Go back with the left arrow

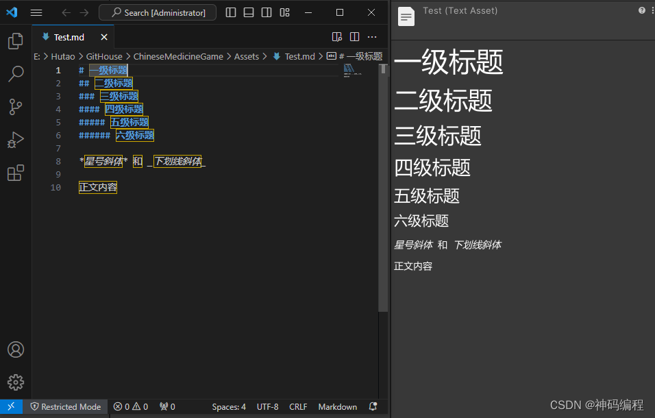pyautogui.click(x=66, y=12)
